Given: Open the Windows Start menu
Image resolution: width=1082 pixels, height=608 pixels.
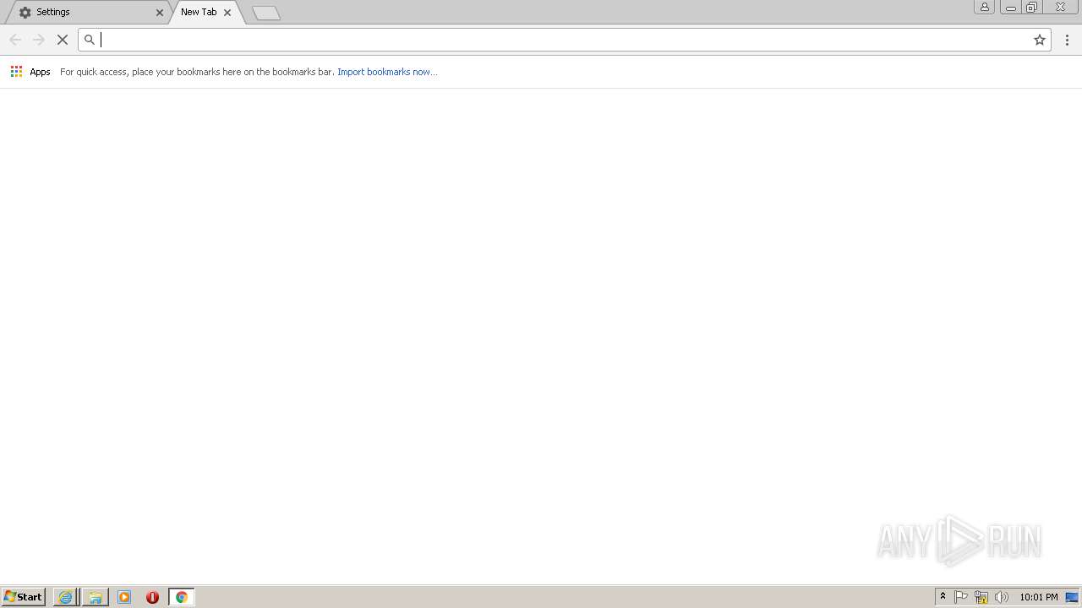Looking at the screenshot, I should click(23, 597).
